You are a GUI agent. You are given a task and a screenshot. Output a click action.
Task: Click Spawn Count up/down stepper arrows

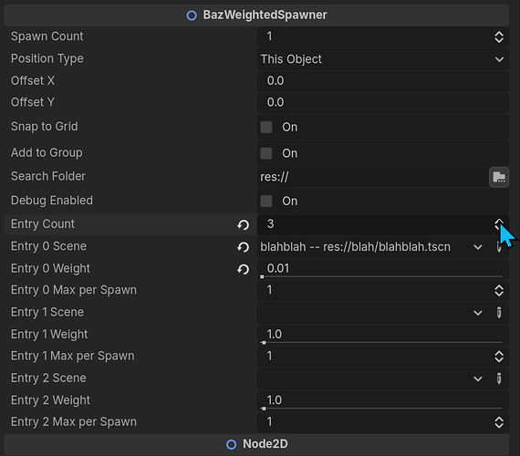(x=499, y=36)
